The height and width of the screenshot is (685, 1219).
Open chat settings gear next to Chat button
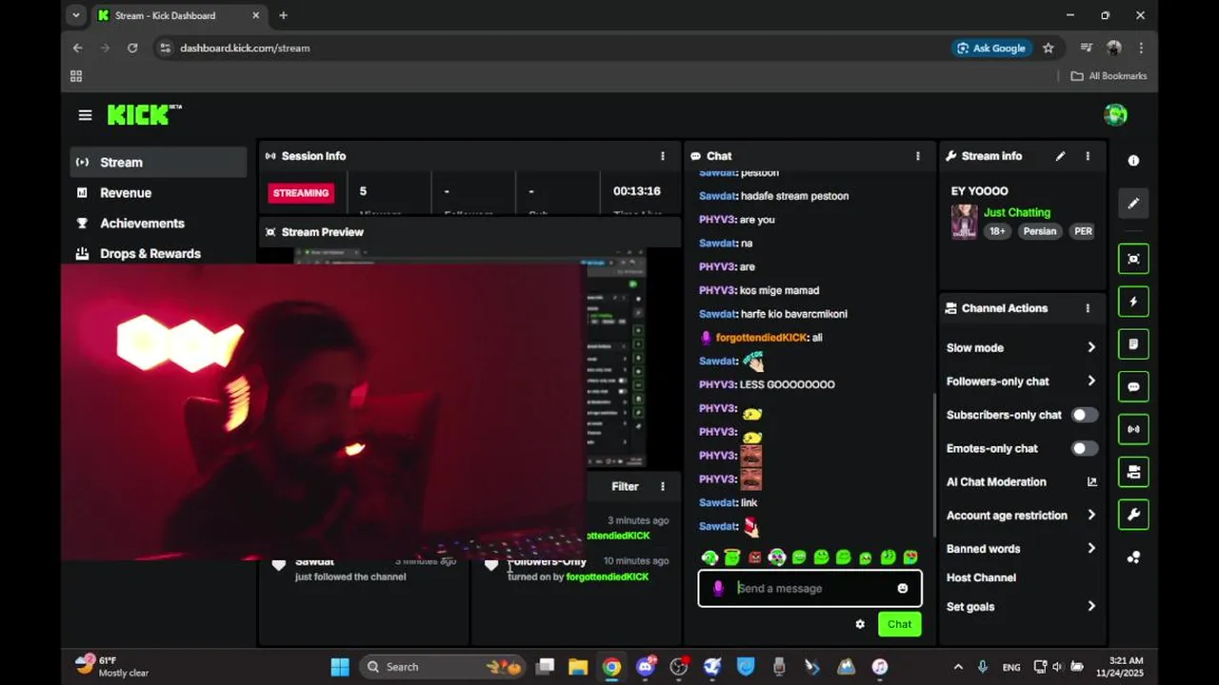pos(860,624)
